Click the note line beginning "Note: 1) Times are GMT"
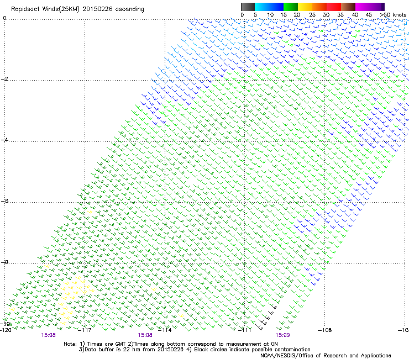Image resolution: width=409 pixels, height=359 pixels. click(x=171, y=344)
